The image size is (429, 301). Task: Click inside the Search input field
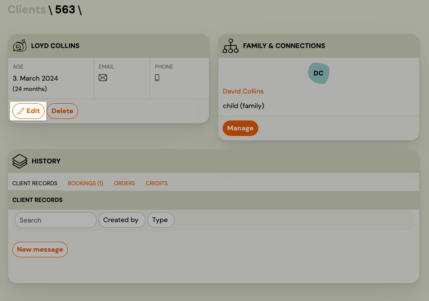55,220
